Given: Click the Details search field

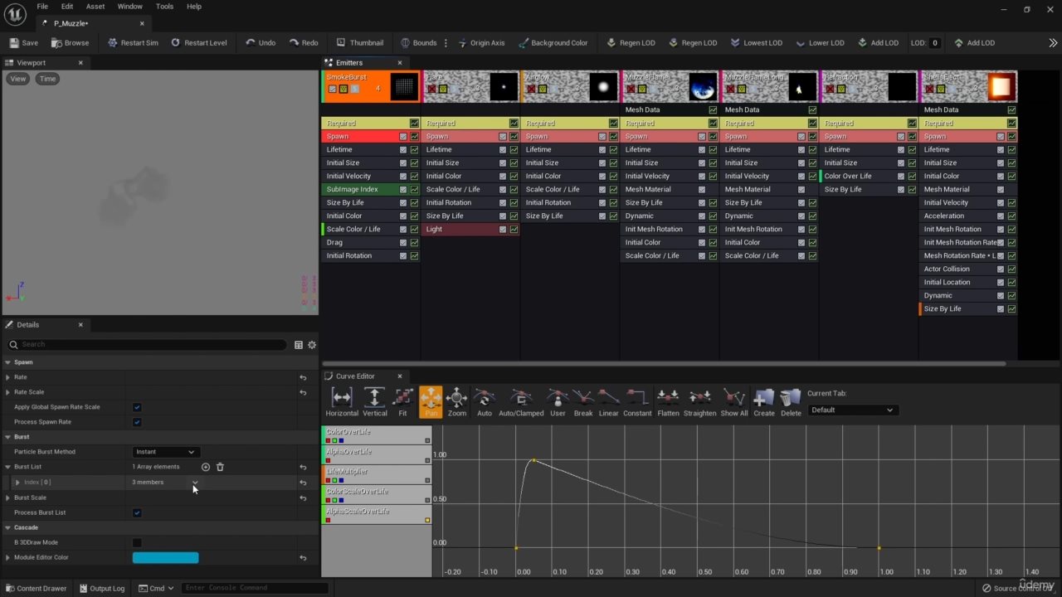Looking at the screenshot, I should pyautogui.click(x=149, y=344).
